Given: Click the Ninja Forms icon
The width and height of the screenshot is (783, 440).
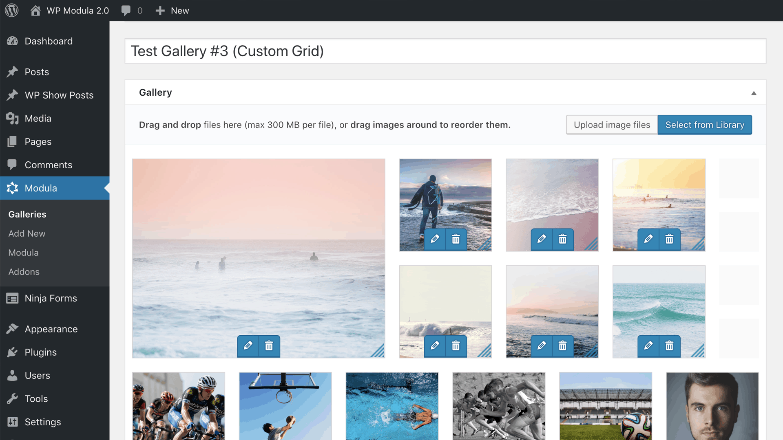Looking at the screenshot, I should (12, 298).
